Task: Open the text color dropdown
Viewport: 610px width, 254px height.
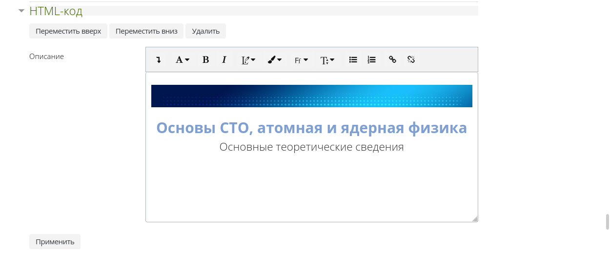Action: [x=248, y=60]
